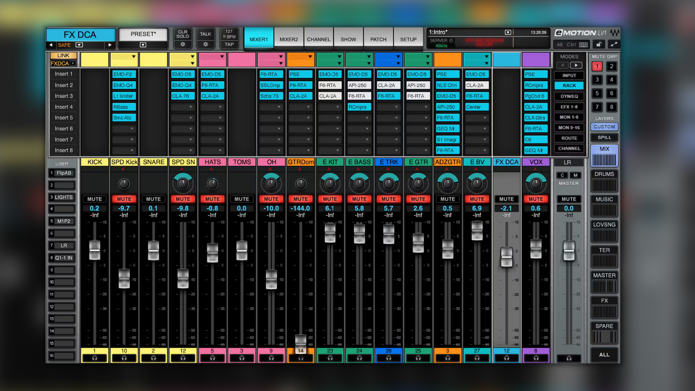
Task: Click the EMO-F2 plugin on SPD Kick
Action: (124, 74)
